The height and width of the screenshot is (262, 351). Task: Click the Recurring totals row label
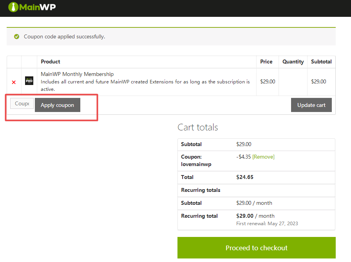click(201, 190)
